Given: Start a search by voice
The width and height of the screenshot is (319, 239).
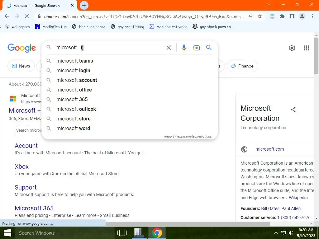Looking at the screenshot, I should 184,48.
